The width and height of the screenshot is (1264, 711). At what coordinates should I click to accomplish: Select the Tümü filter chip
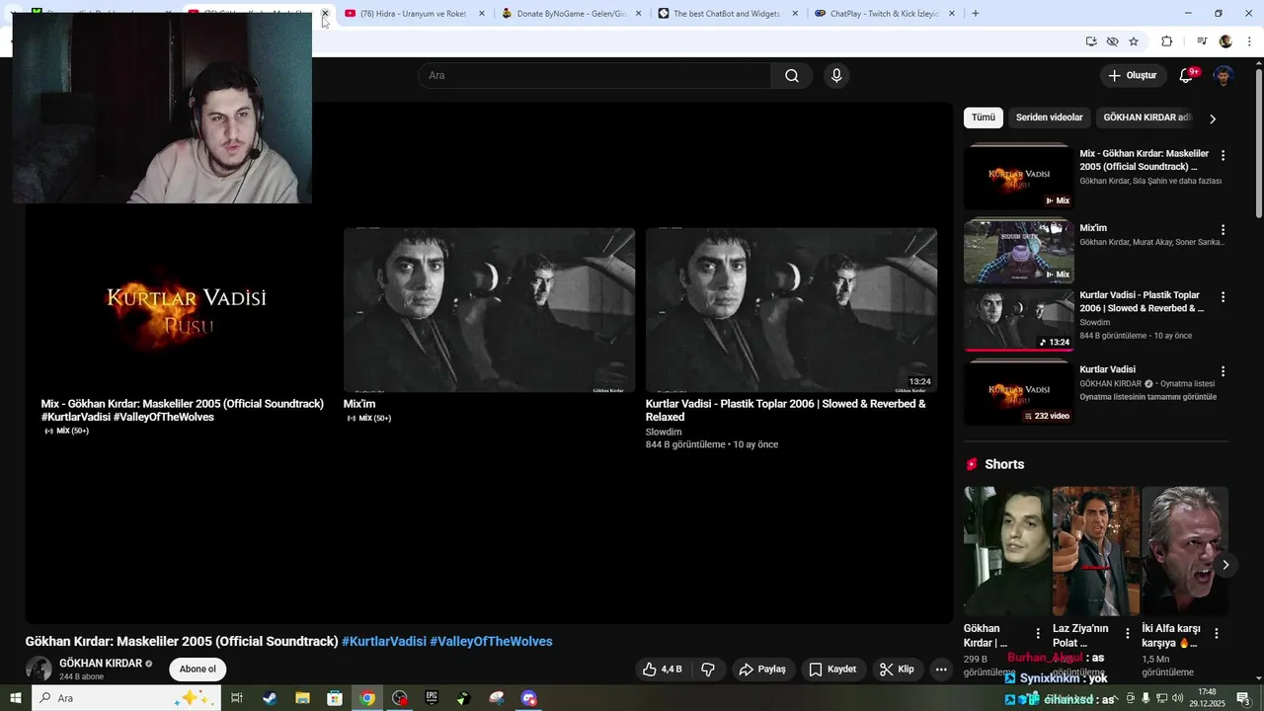(x=984, y=118)
